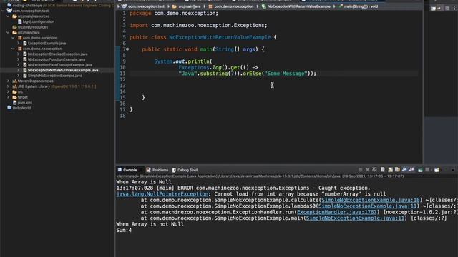
Task: Open the ExceptionHandler.java:1767 stack trace link
Action: [337, 212]
